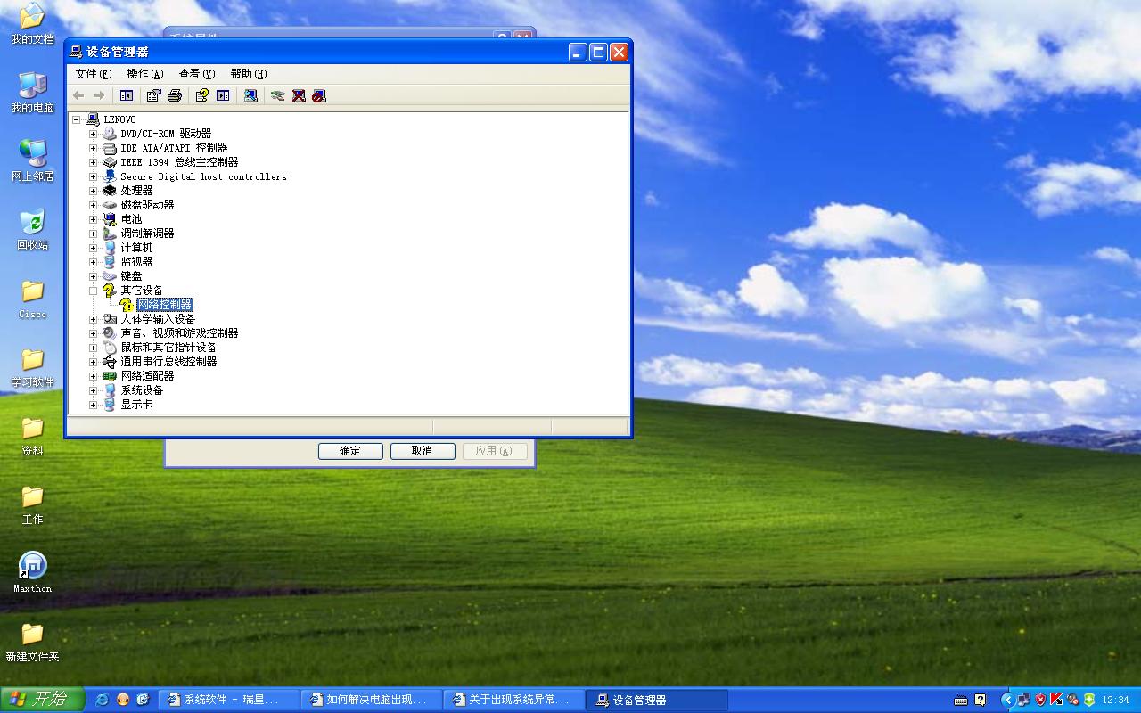Click the Help toolbar icon with question mark

202,95
